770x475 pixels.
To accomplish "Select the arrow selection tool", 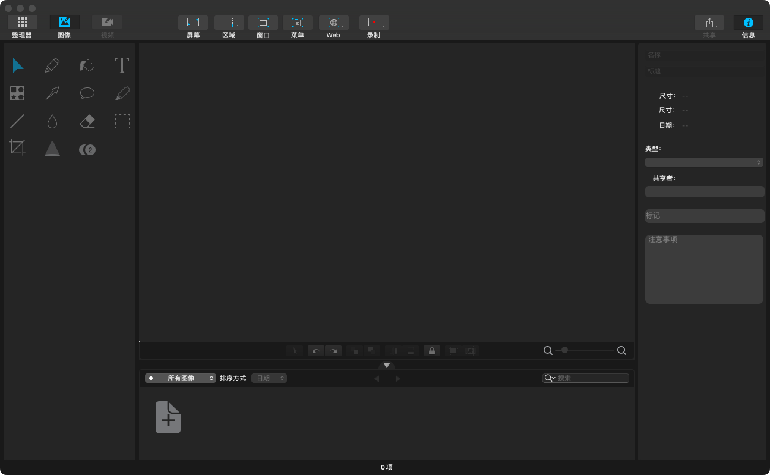I will tap(18, 65).
